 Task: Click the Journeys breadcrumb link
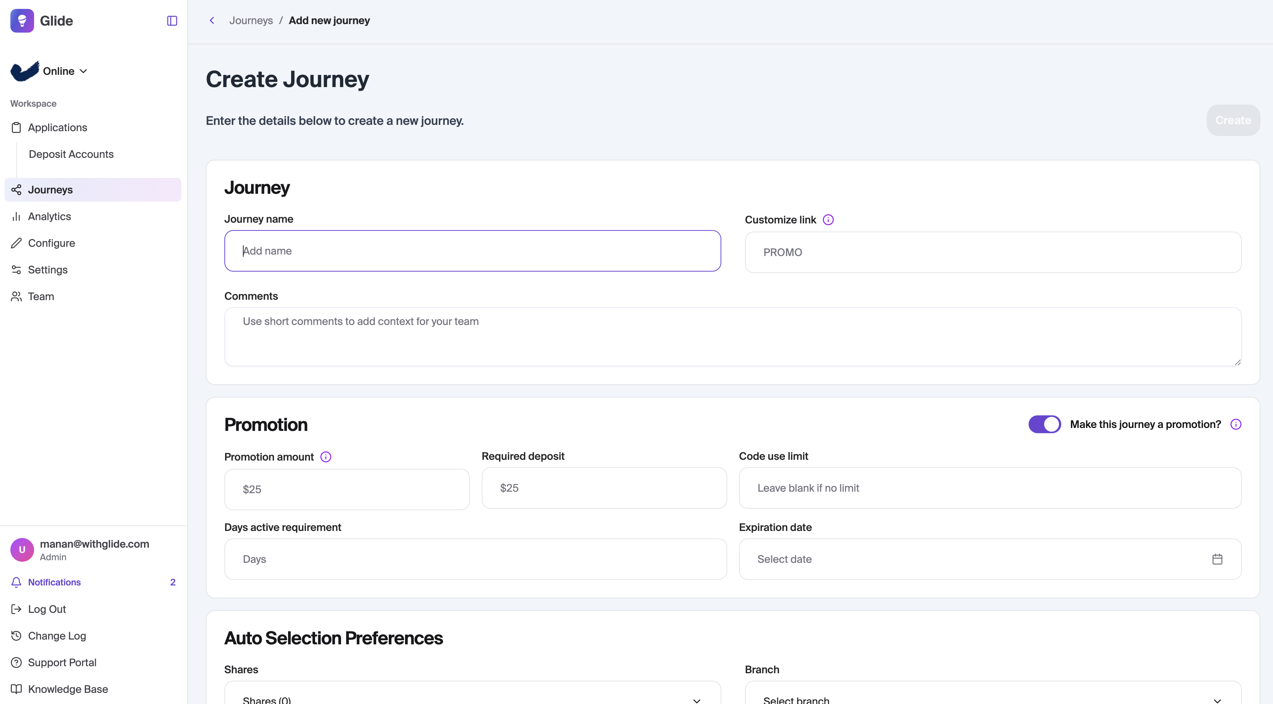click(x=251, y=20)
